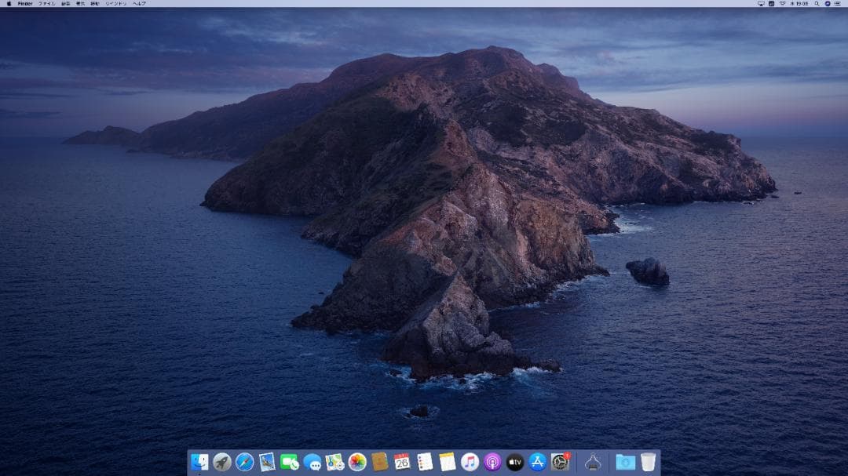Image resolution: width=848 pixels, height=476 pixels.
Task: Open Finder from the Dock
Action: click(199, 462)
